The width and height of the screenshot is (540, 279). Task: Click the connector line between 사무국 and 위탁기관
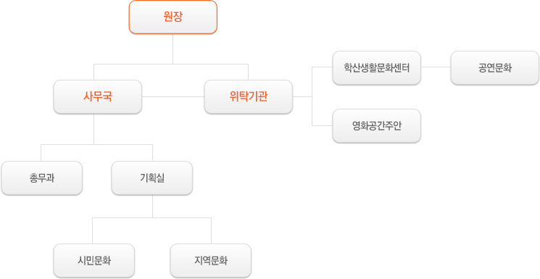click(x=173, y=97)
